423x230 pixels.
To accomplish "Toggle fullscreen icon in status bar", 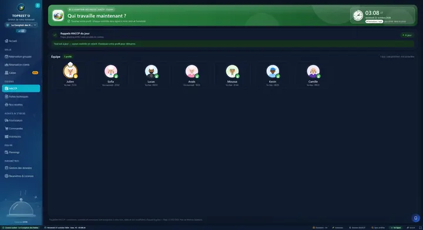I will click(420, 228).
